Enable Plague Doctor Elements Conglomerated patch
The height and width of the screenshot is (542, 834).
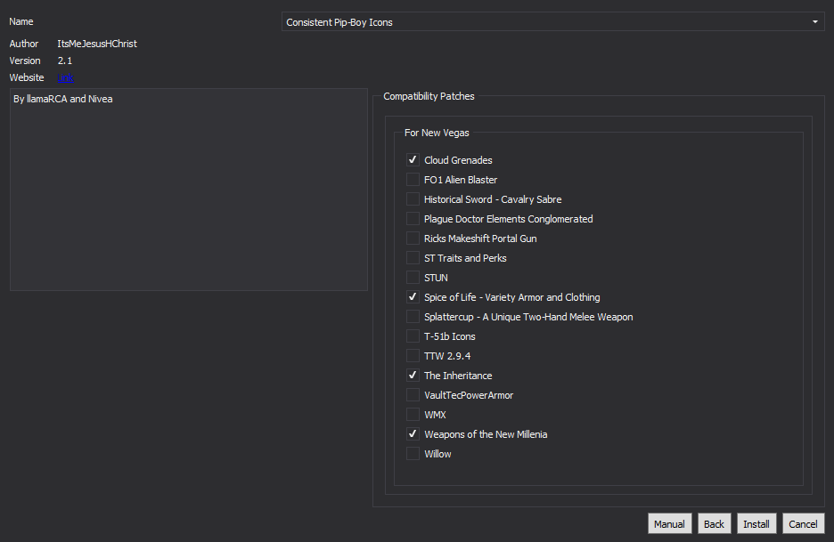coord(413,219)
